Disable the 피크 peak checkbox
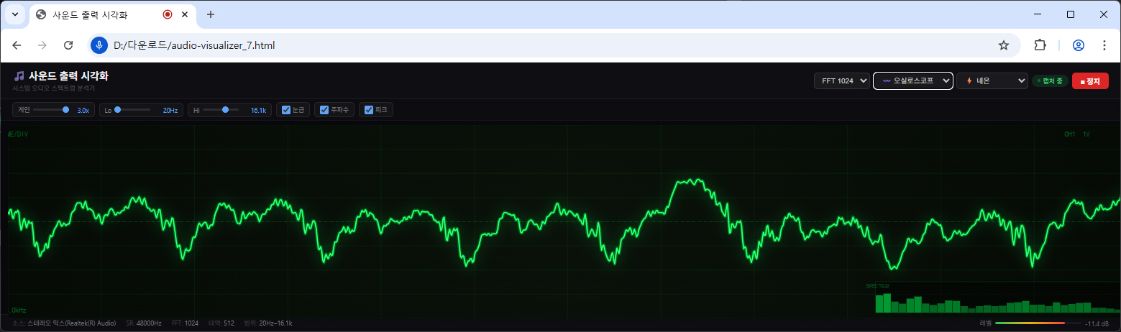 pos(369,110)
